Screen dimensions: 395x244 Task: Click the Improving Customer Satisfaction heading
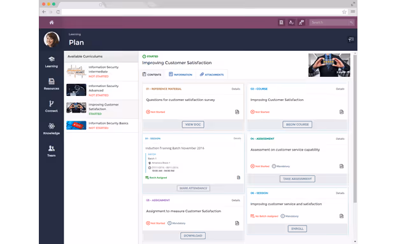pos(177,62)
